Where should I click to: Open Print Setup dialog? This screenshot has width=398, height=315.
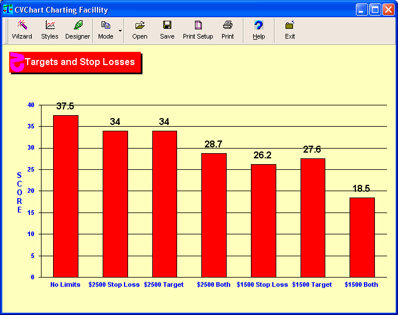[x=198, y=30]
